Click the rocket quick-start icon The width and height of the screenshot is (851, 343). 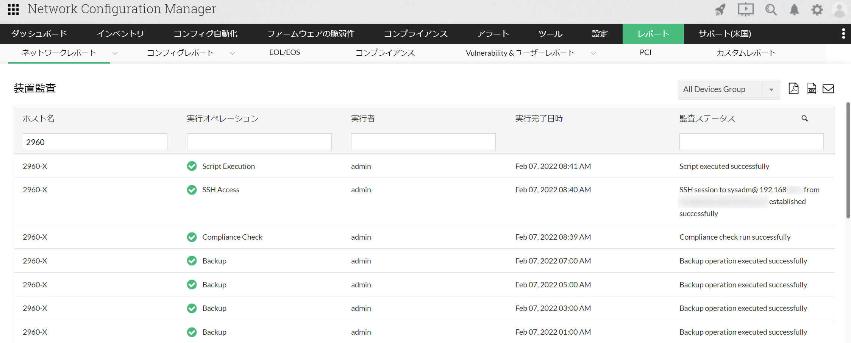(x=720, y=9)
